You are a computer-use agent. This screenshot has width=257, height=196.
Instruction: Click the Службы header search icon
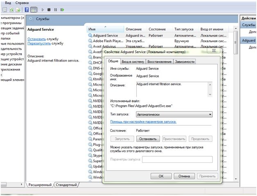[x=31, y=19]
